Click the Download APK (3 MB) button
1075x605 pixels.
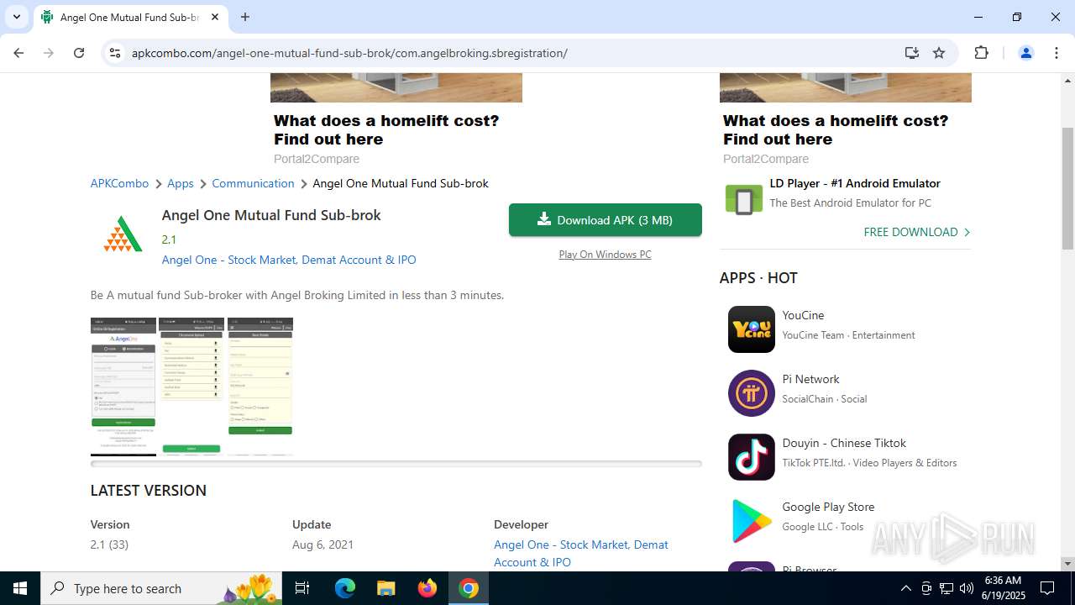point(605,220)
